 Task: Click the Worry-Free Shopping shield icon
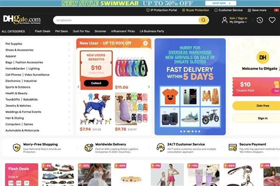click(x=17, y=148)
